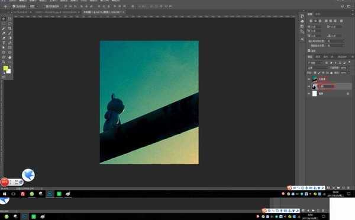
Task: Hide the top teal image layer
Action: pos(309,79)
